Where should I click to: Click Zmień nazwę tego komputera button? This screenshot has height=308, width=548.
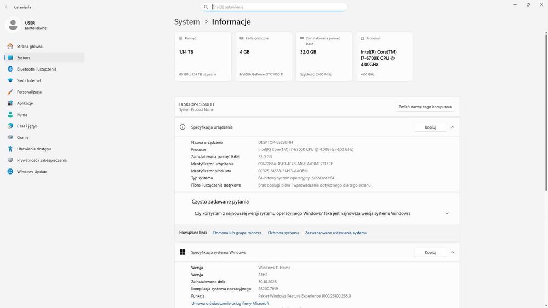(x=425, y=107)
